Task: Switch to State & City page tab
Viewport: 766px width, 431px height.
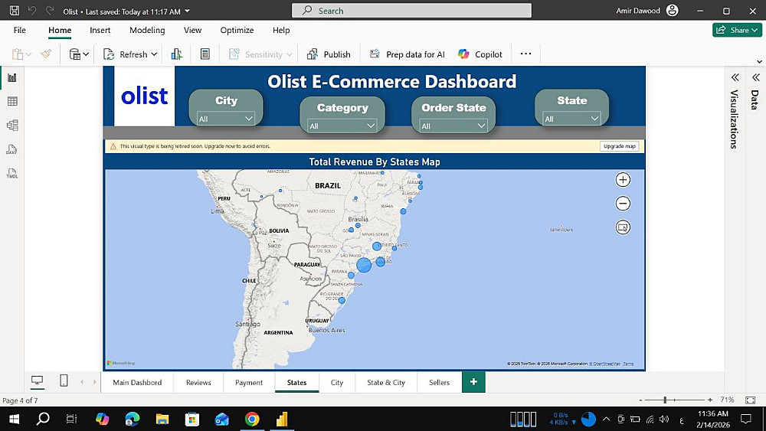Action: pyautogui.click(x=386, y=382)
